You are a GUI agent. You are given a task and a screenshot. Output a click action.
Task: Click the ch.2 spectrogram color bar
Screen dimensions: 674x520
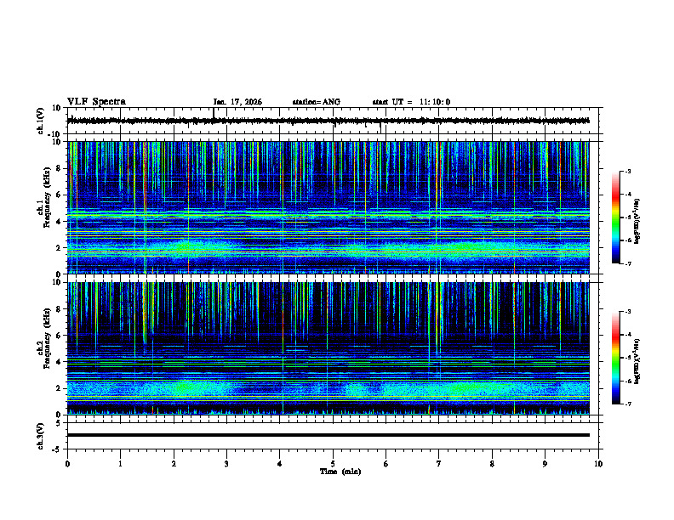(616, 358)
